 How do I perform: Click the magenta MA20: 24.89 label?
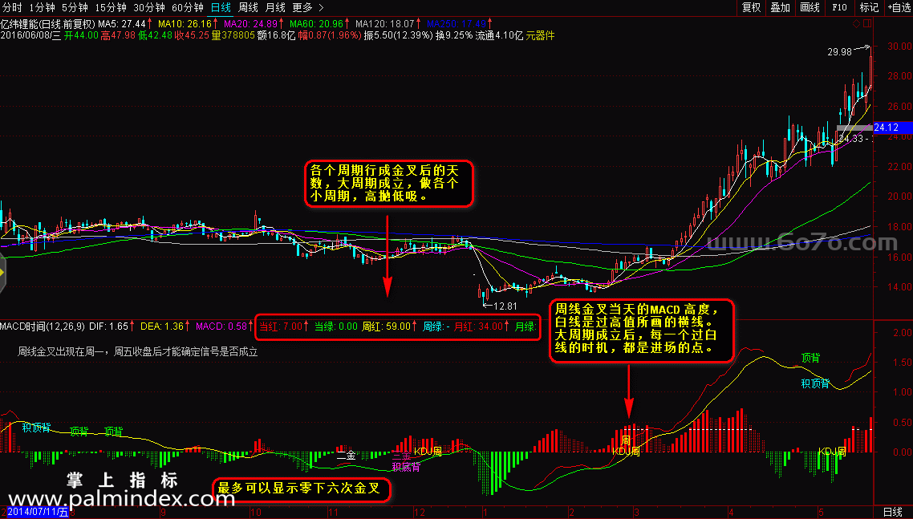[250, 24]
